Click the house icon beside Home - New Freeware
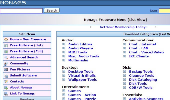The image size is (170, 100). (6, 40)
